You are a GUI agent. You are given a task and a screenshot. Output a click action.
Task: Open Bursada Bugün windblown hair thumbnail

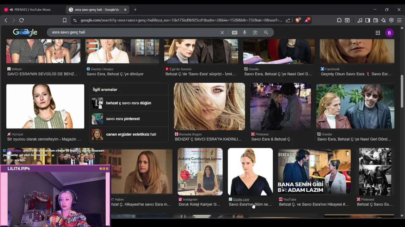209,107
